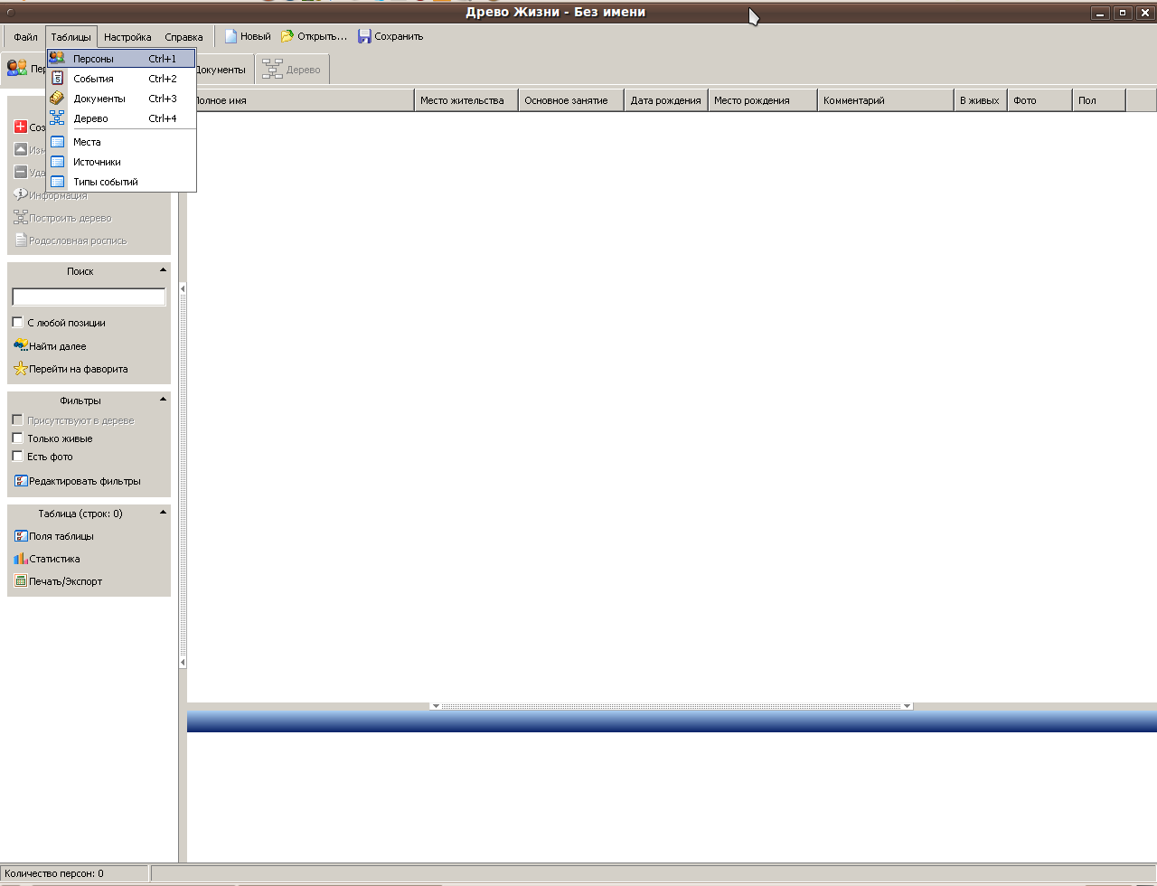Click the Персоны icon in Таблицы menu
Viewport: 1157px width, 886px height.
click(x=57, y=58)
